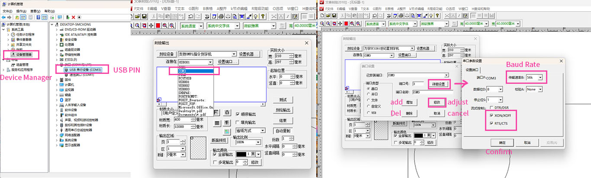Screen dimensions: 591x178
Task: Open 操作(A) menu in Computer Management
Action: pos(21,11)
